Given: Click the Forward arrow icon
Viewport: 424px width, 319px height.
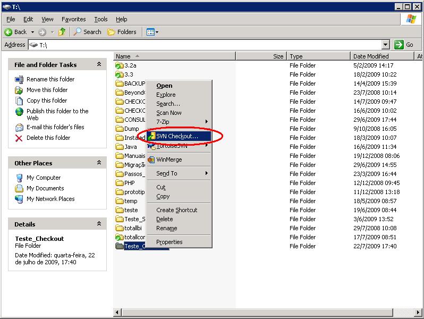Looking at the screenshot, I should click(x=42, y=32).
